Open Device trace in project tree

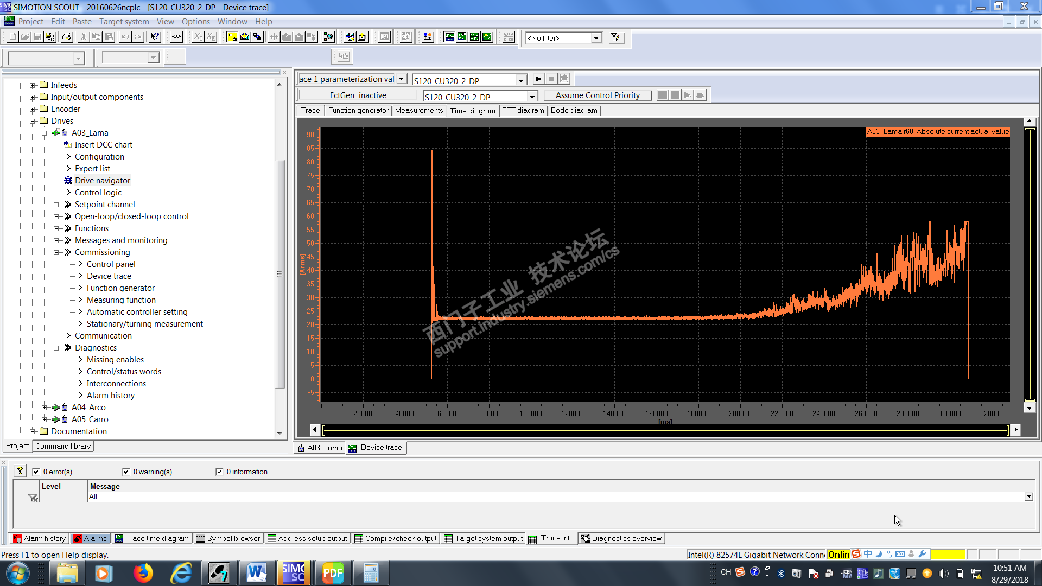coord(109,276)
